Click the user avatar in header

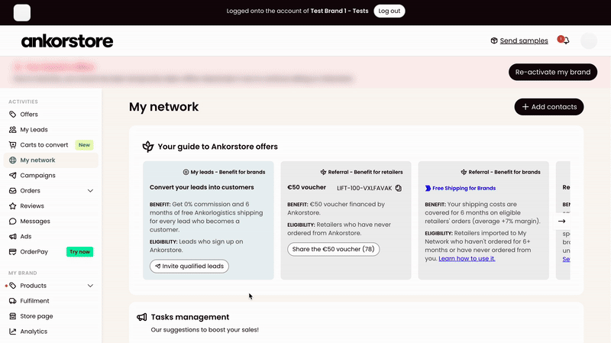(x=588, y=40)
